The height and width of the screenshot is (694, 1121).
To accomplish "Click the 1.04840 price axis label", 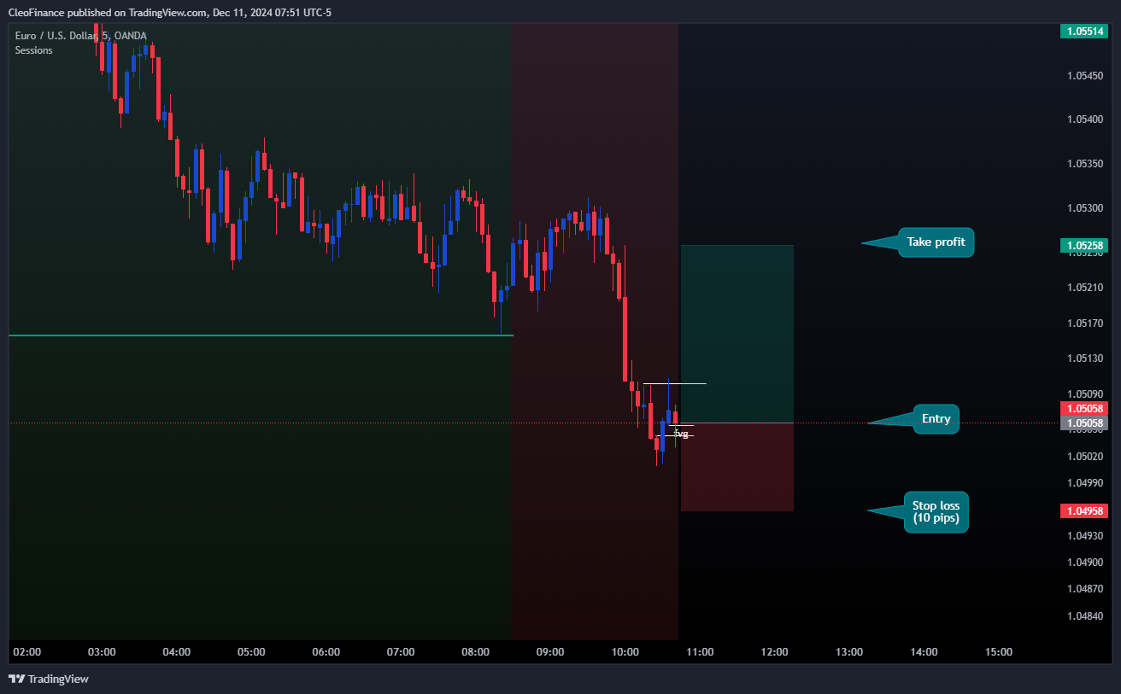I will point(1084,616).
